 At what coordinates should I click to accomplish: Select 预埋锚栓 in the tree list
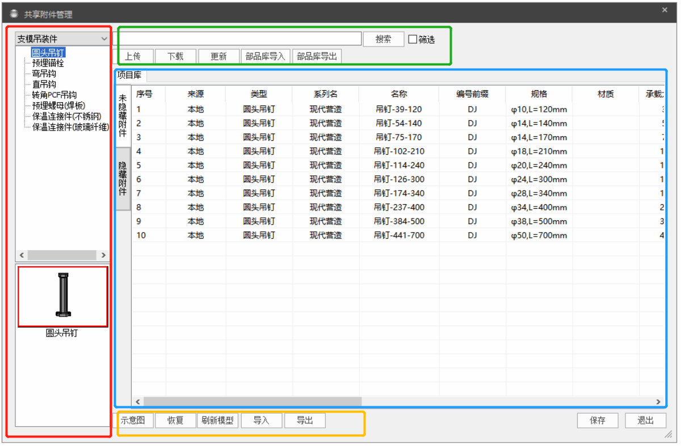tap(48, 63)
